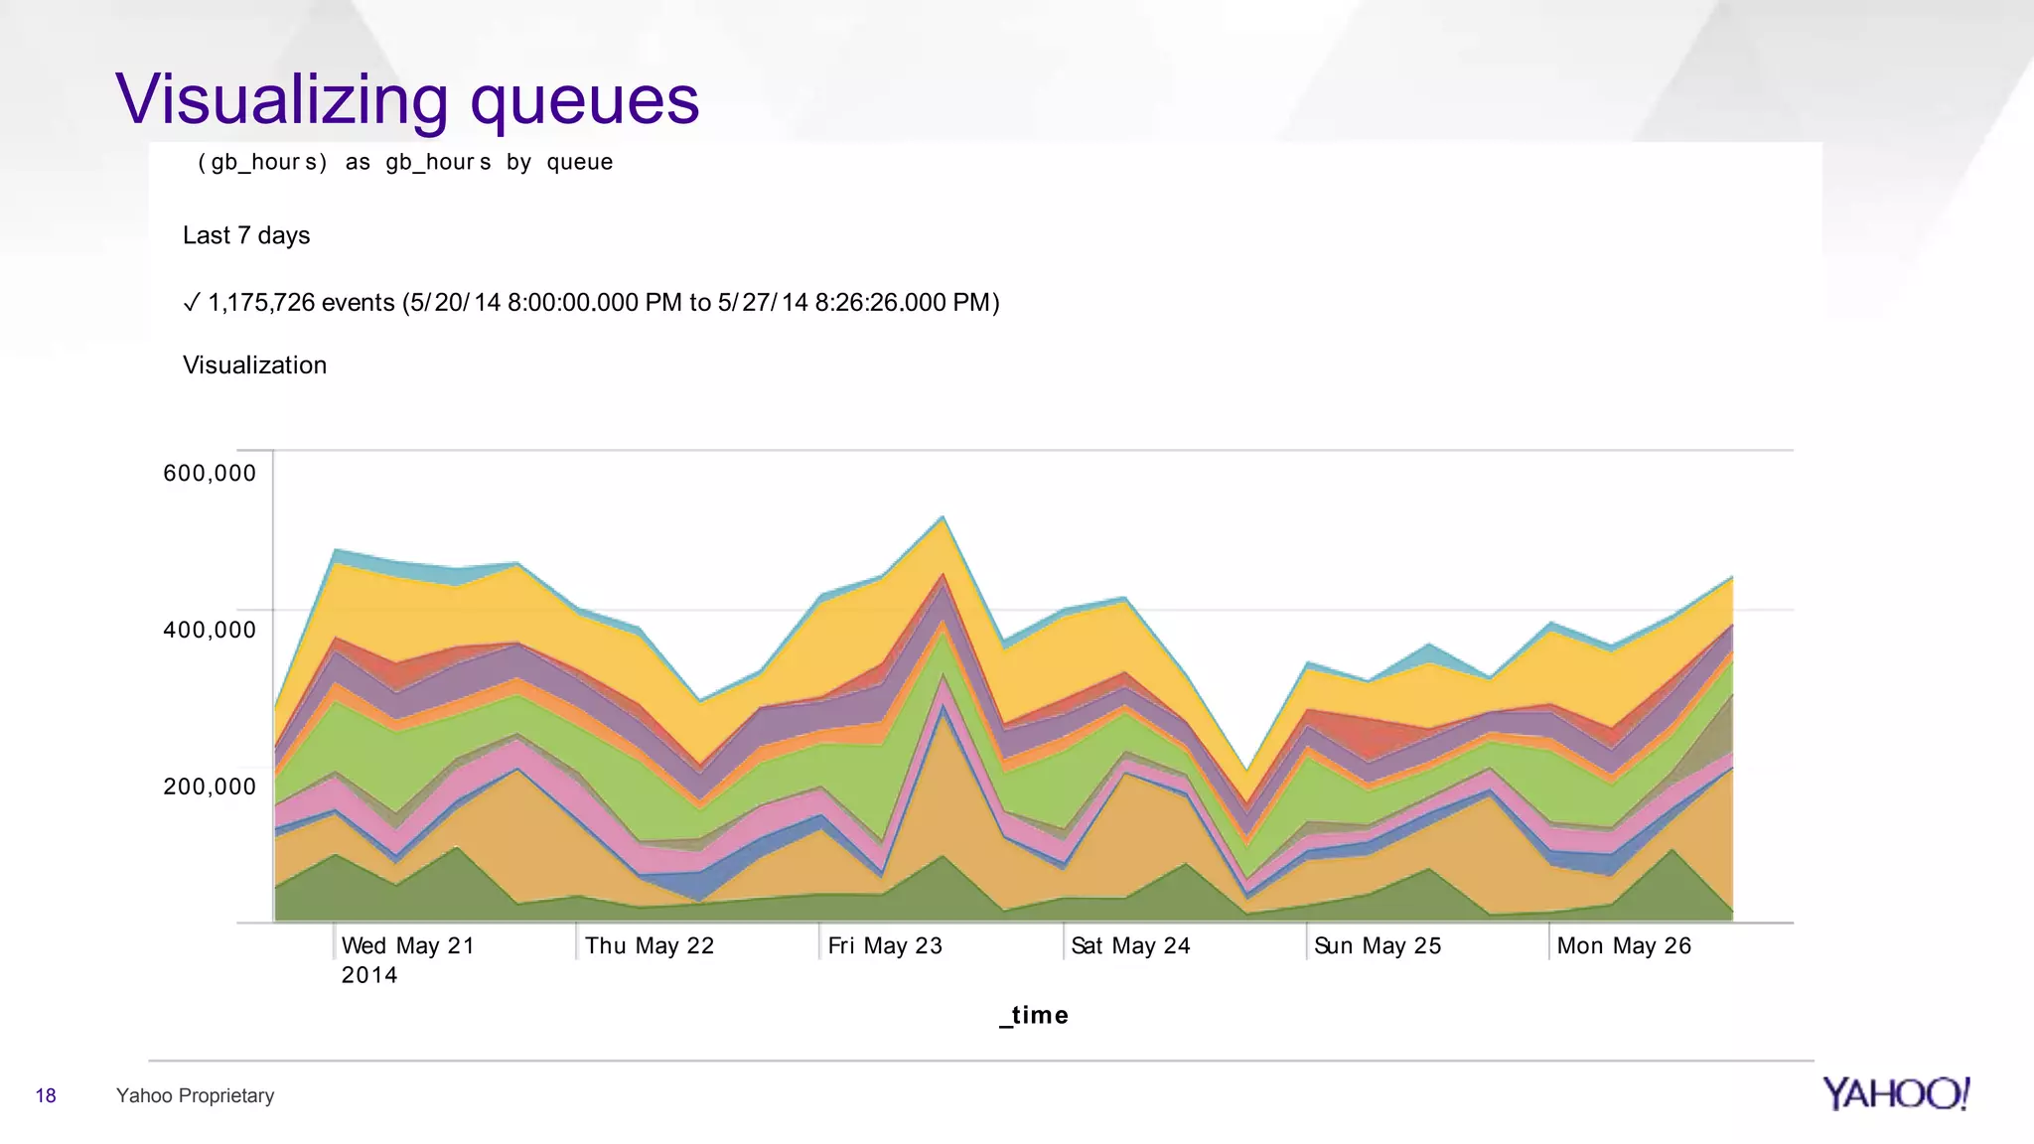Click the Thu May 22 axis label

pos(650,945)
